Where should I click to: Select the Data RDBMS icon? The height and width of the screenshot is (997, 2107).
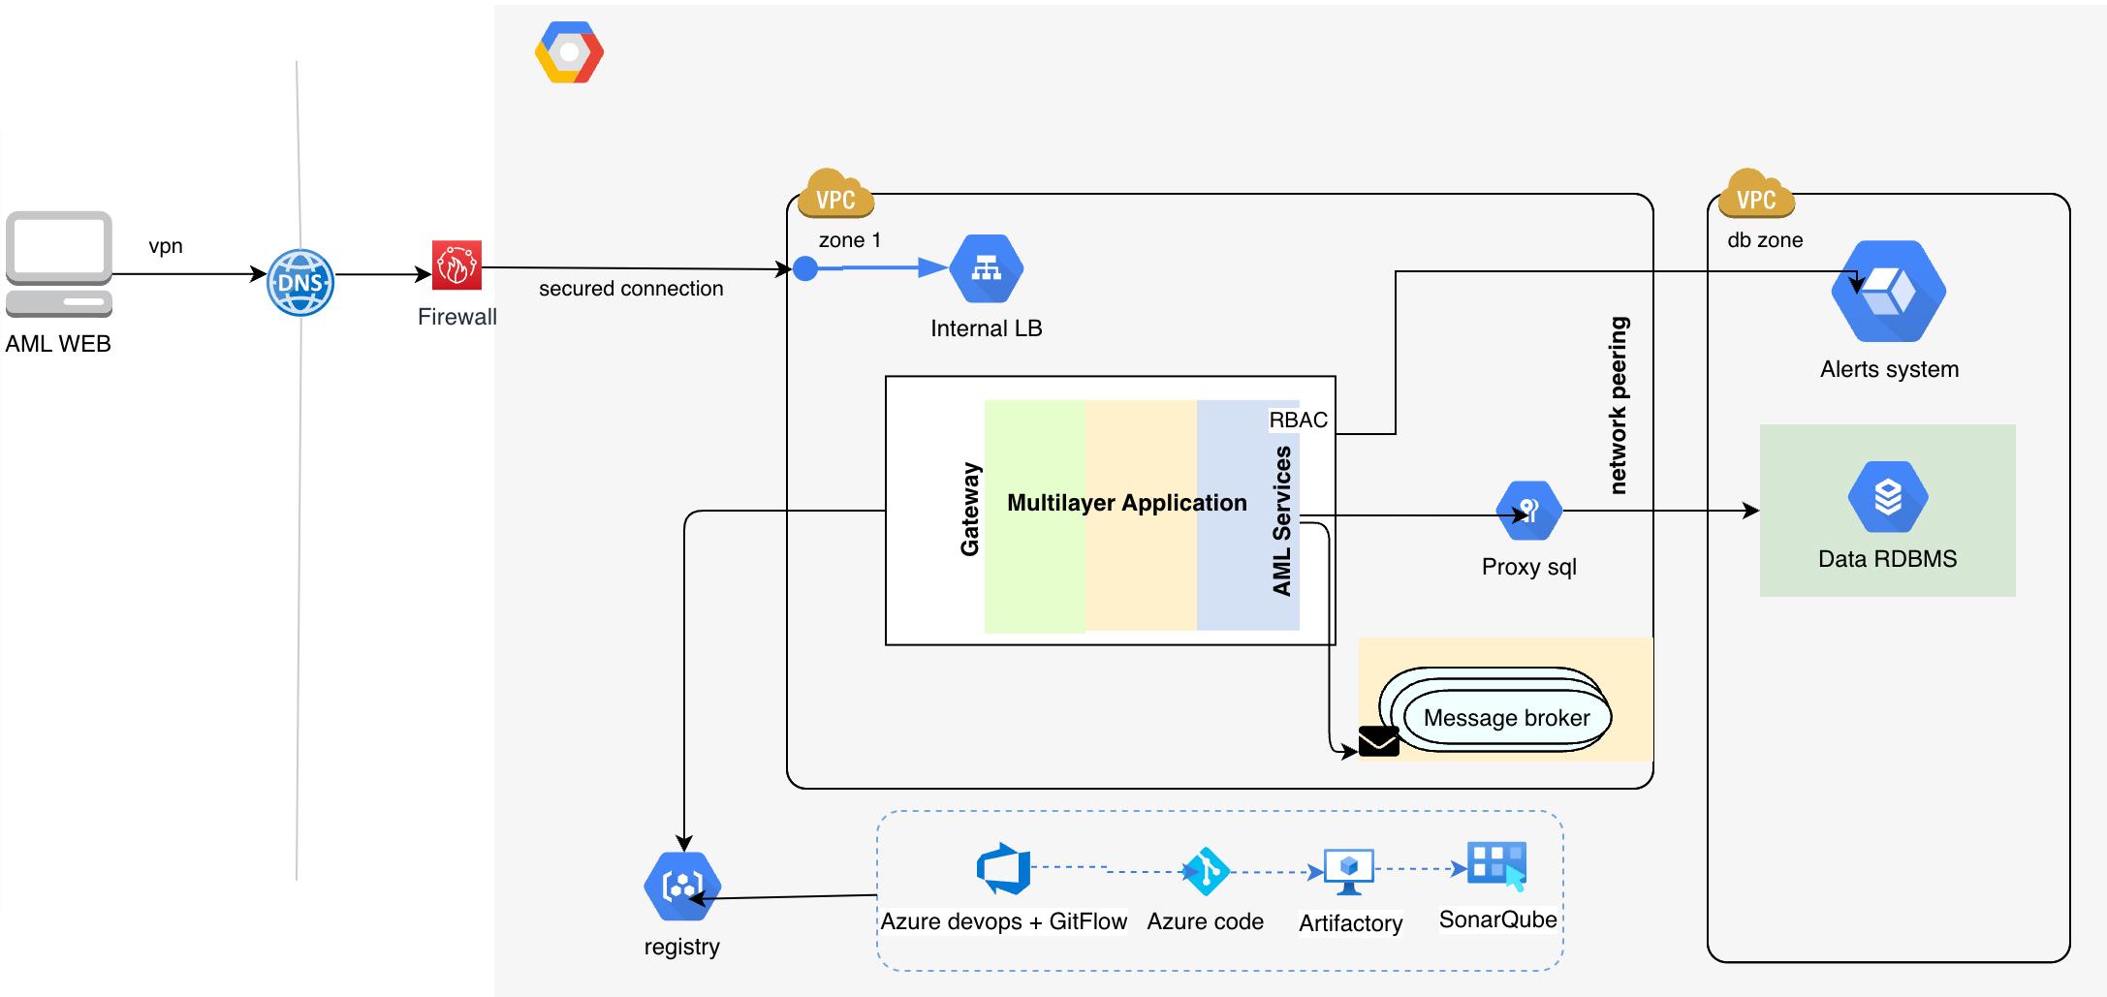(1887, 497)
